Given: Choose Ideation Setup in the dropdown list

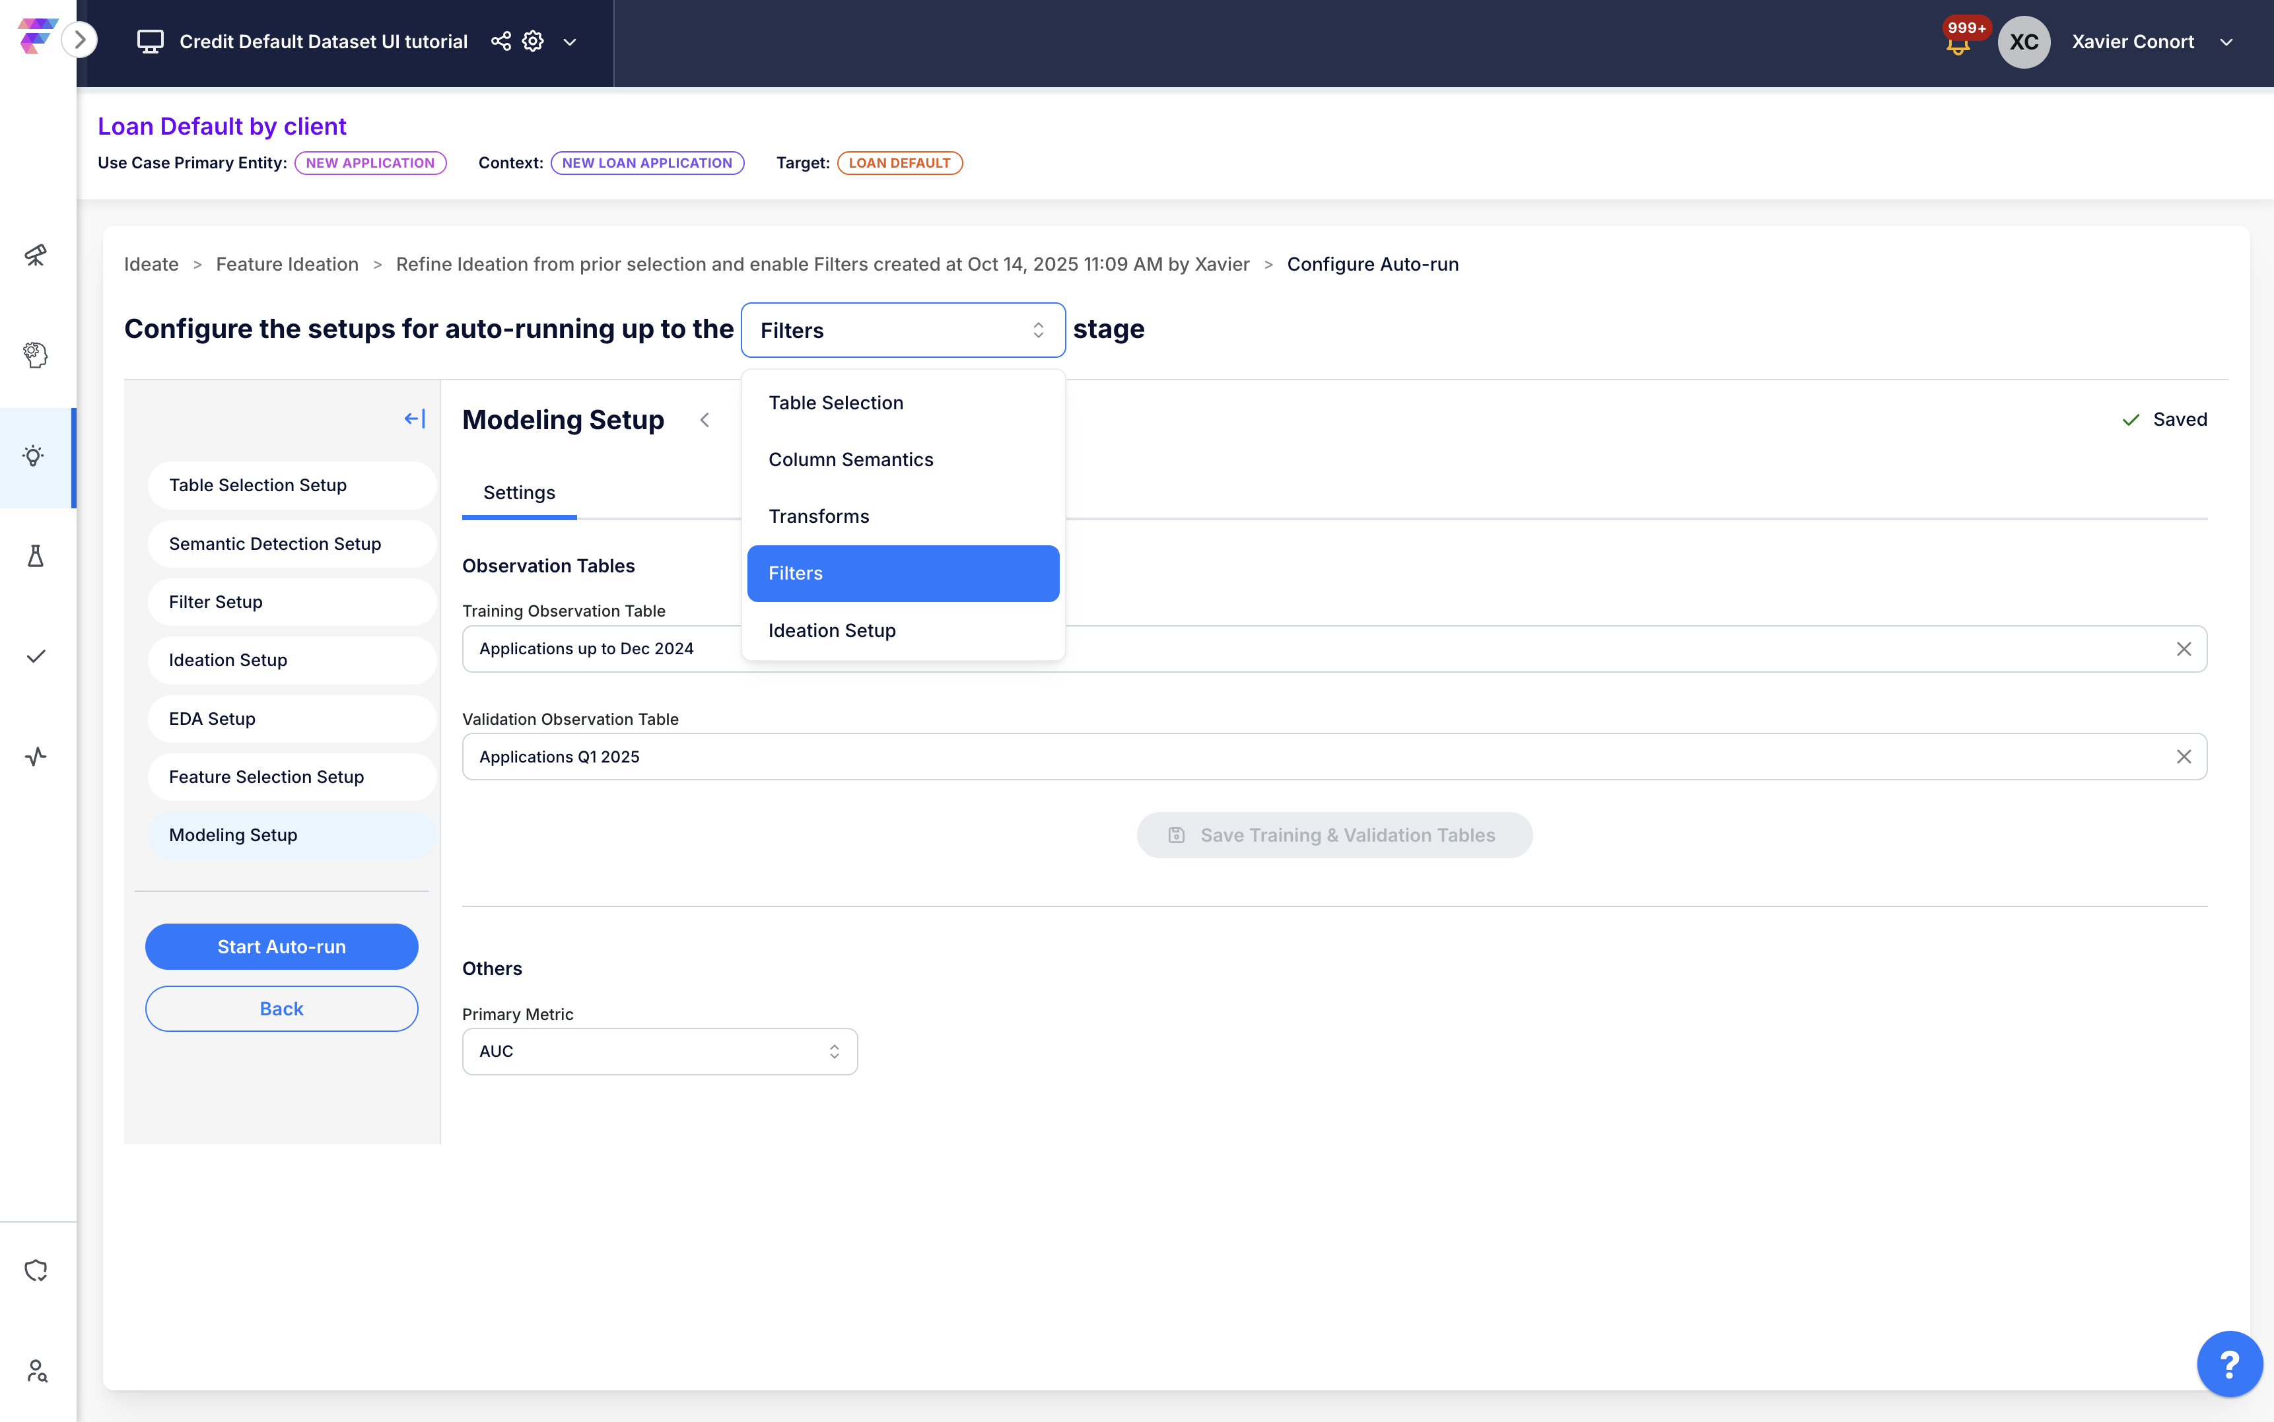Looking at the screenshot, I should 831,630.
